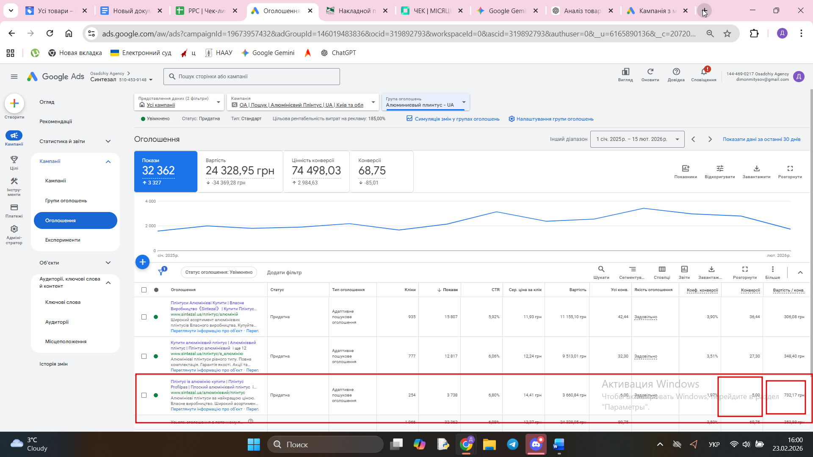813x457 pixels.
Task: Click Показати дані за останні 30 днів
Action: point(761,139)
